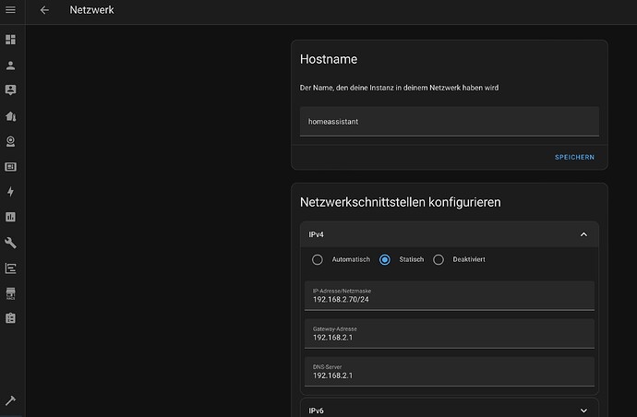Open the person icon in sidebar
The width and height of the screenshot is (637, 417).
click(x=10, y=66)
